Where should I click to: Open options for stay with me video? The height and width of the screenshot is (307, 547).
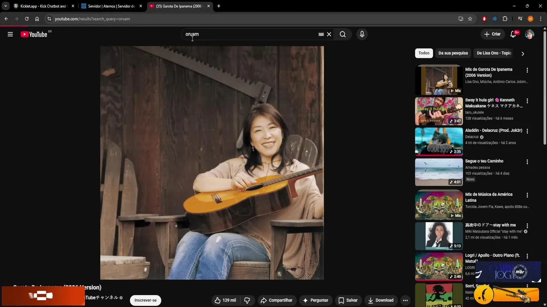click(x=527, y=226)
